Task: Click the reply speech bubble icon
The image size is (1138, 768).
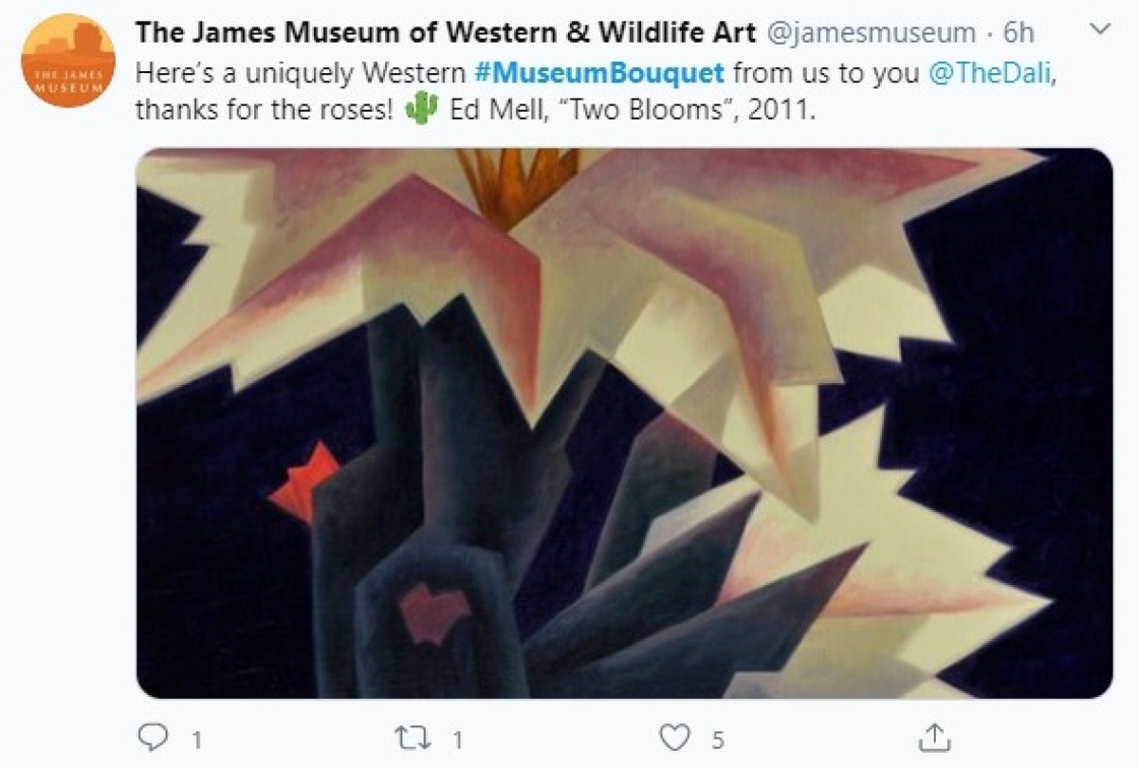Action: tap(153, 737)
